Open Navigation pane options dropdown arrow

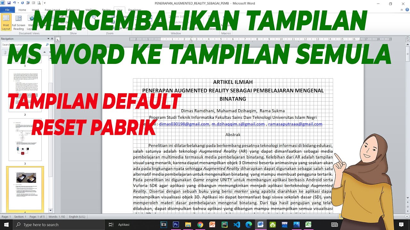pos(48,39)
